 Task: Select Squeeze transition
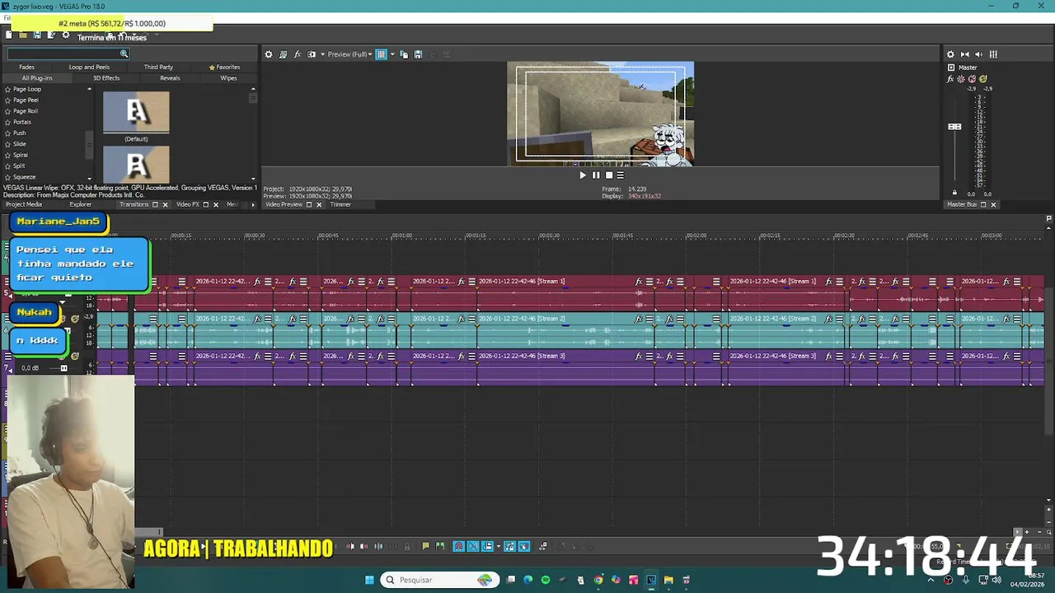pyautogui.click(x=25, y=177)
